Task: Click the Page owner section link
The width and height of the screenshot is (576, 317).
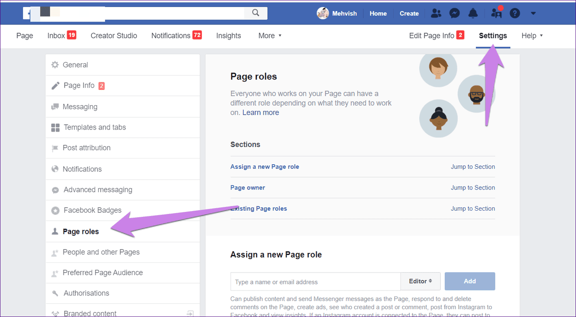Action: point(248,187)
